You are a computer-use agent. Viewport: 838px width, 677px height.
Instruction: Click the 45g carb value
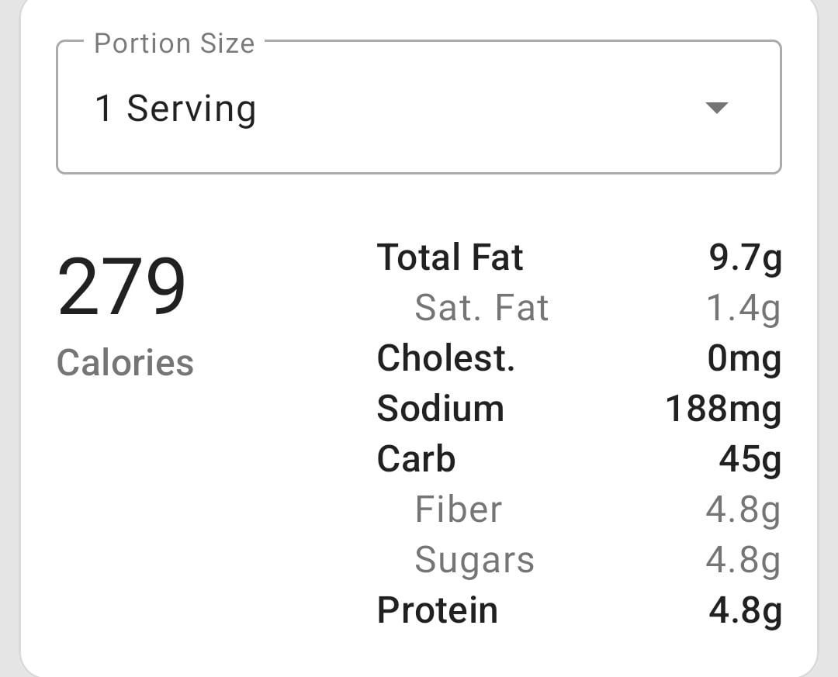[750, 460]
